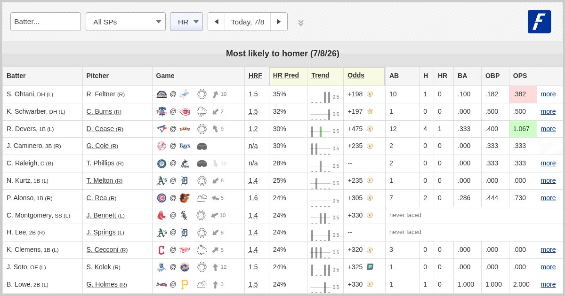Click Red Sox logo in Montgomery row
The width and height of the screenshot is (565, 296).
(x=161, y=215)
